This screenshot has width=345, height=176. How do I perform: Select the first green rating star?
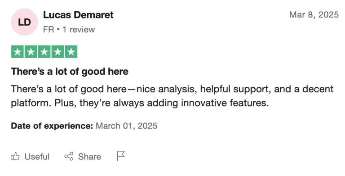coord(18,52)
